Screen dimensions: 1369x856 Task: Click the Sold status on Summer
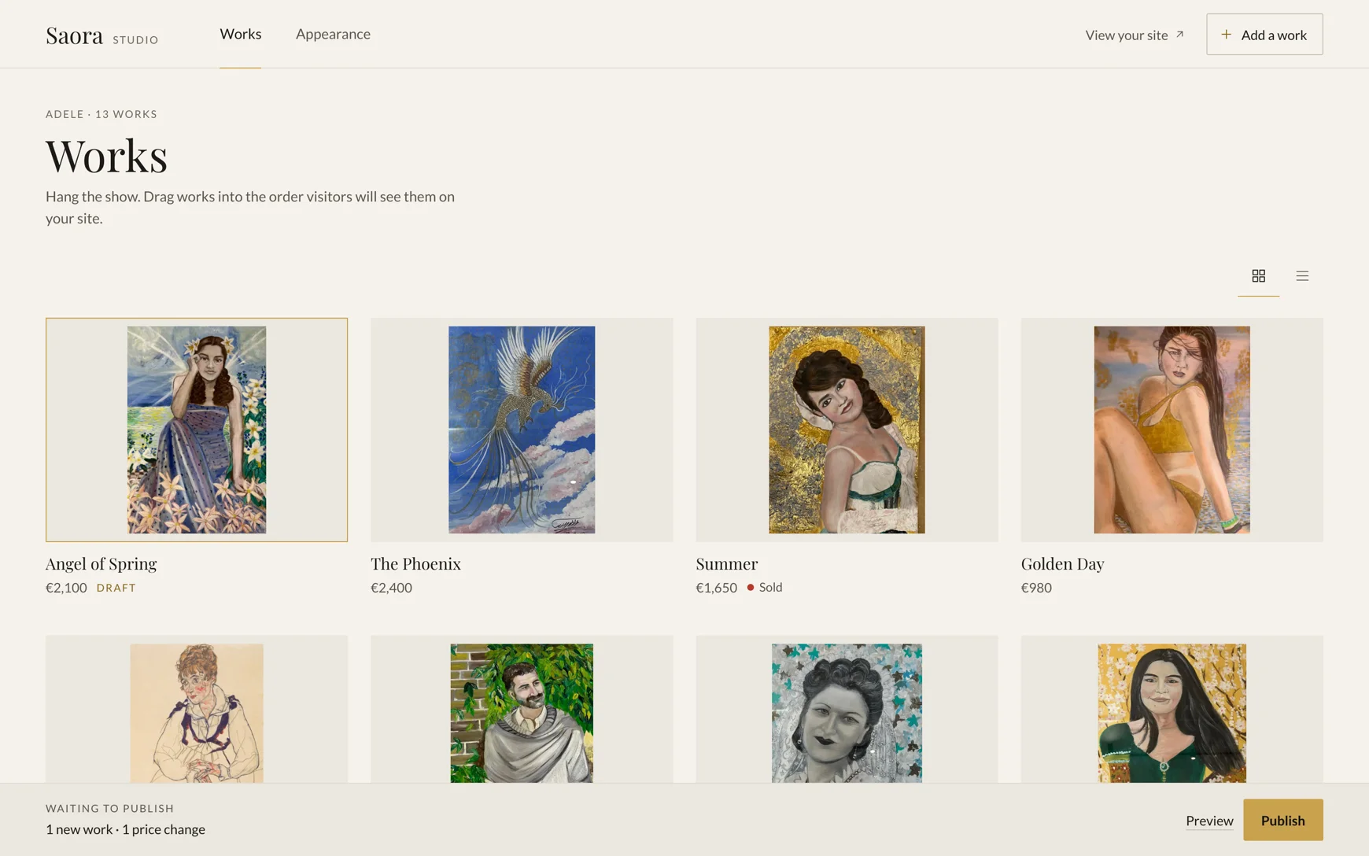point(764,587)
